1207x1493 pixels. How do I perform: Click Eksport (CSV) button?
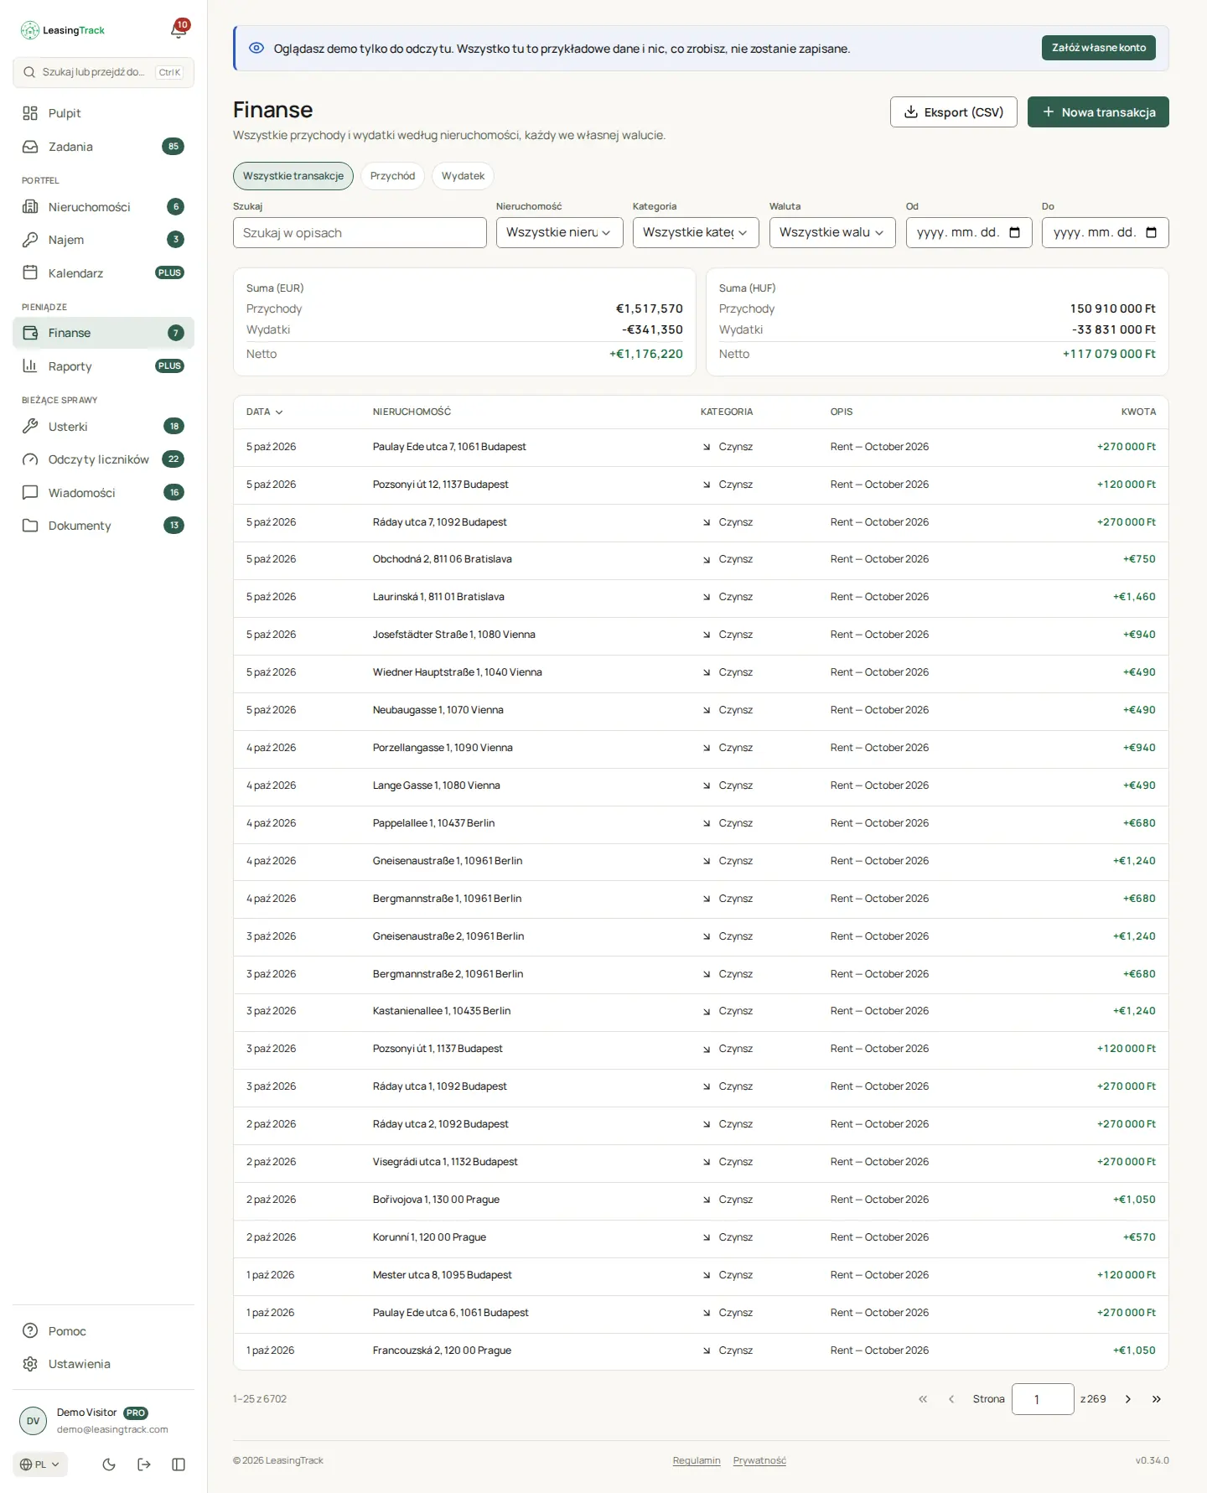coord(954,112)
